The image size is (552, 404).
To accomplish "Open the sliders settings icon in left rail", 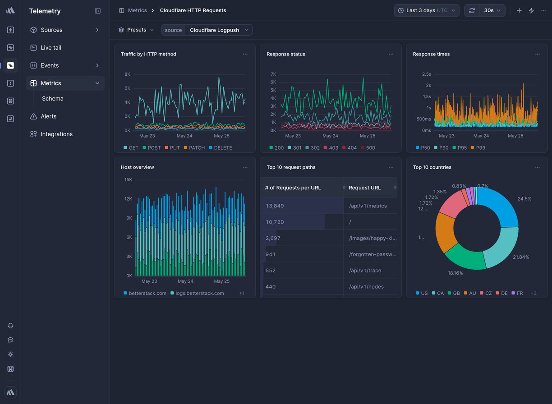I will coord(10,119).
